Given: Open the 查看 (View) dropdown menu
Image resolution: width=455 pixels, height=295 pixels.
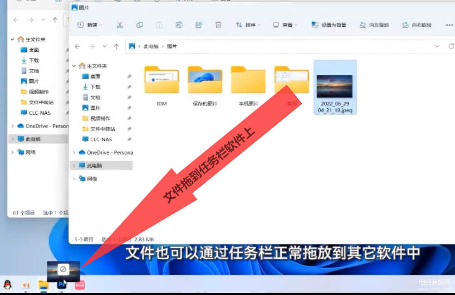Looking at the screenshot, I should point(285,25).
